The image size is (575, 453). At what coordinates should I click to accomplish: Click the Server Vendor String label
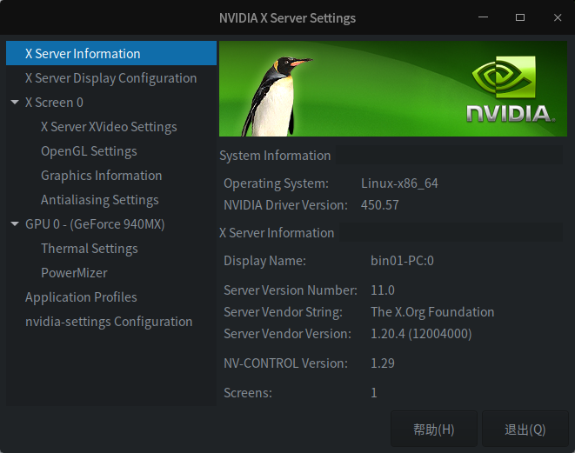click(x=283, y=312)
